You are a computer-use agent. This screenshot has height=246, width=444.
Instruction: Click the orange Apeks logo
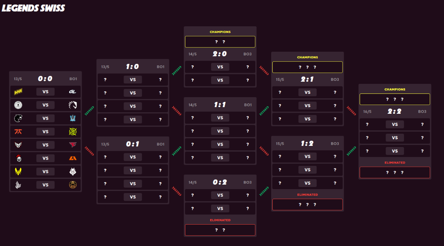(73, 158)
